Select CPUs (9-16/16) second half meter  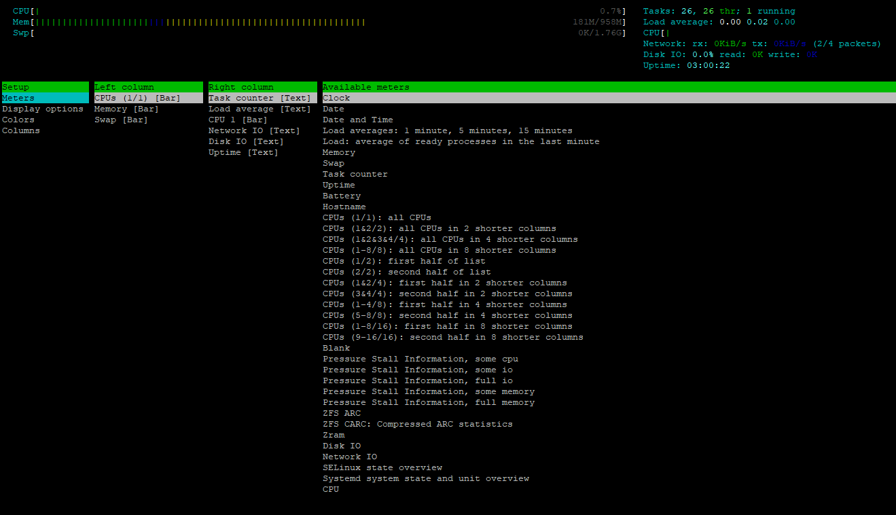pyautogui.click(x=453, y=337)
